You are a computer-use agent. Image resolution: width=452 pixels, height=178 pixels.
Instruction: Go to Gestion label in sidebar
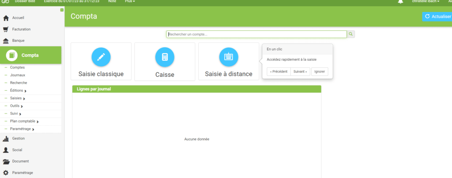pos(19,138)
